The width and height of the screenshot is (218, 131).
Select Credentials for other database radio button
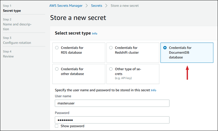57,69
